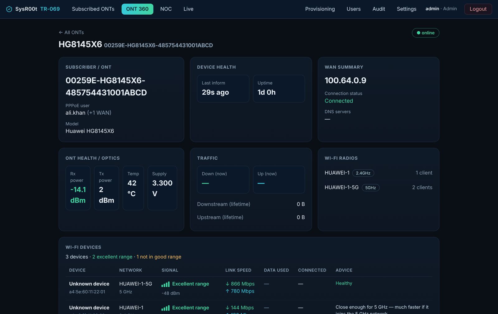Viewport: 498px width, 314px height.
Task: Click the LINK SPEED column header
Action: [238, 270]
